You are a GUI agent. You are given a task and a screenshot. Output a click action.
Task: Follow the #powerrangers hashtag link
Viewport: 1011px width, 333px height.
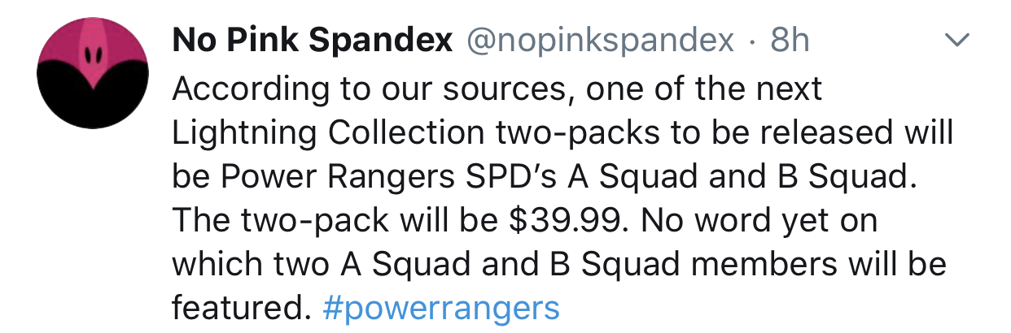coord(441,309)
